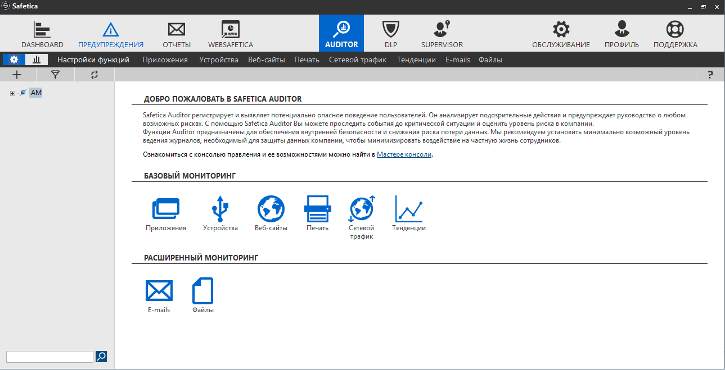
Task: Select the Auditor module
Action: click(x=341, y=33)
